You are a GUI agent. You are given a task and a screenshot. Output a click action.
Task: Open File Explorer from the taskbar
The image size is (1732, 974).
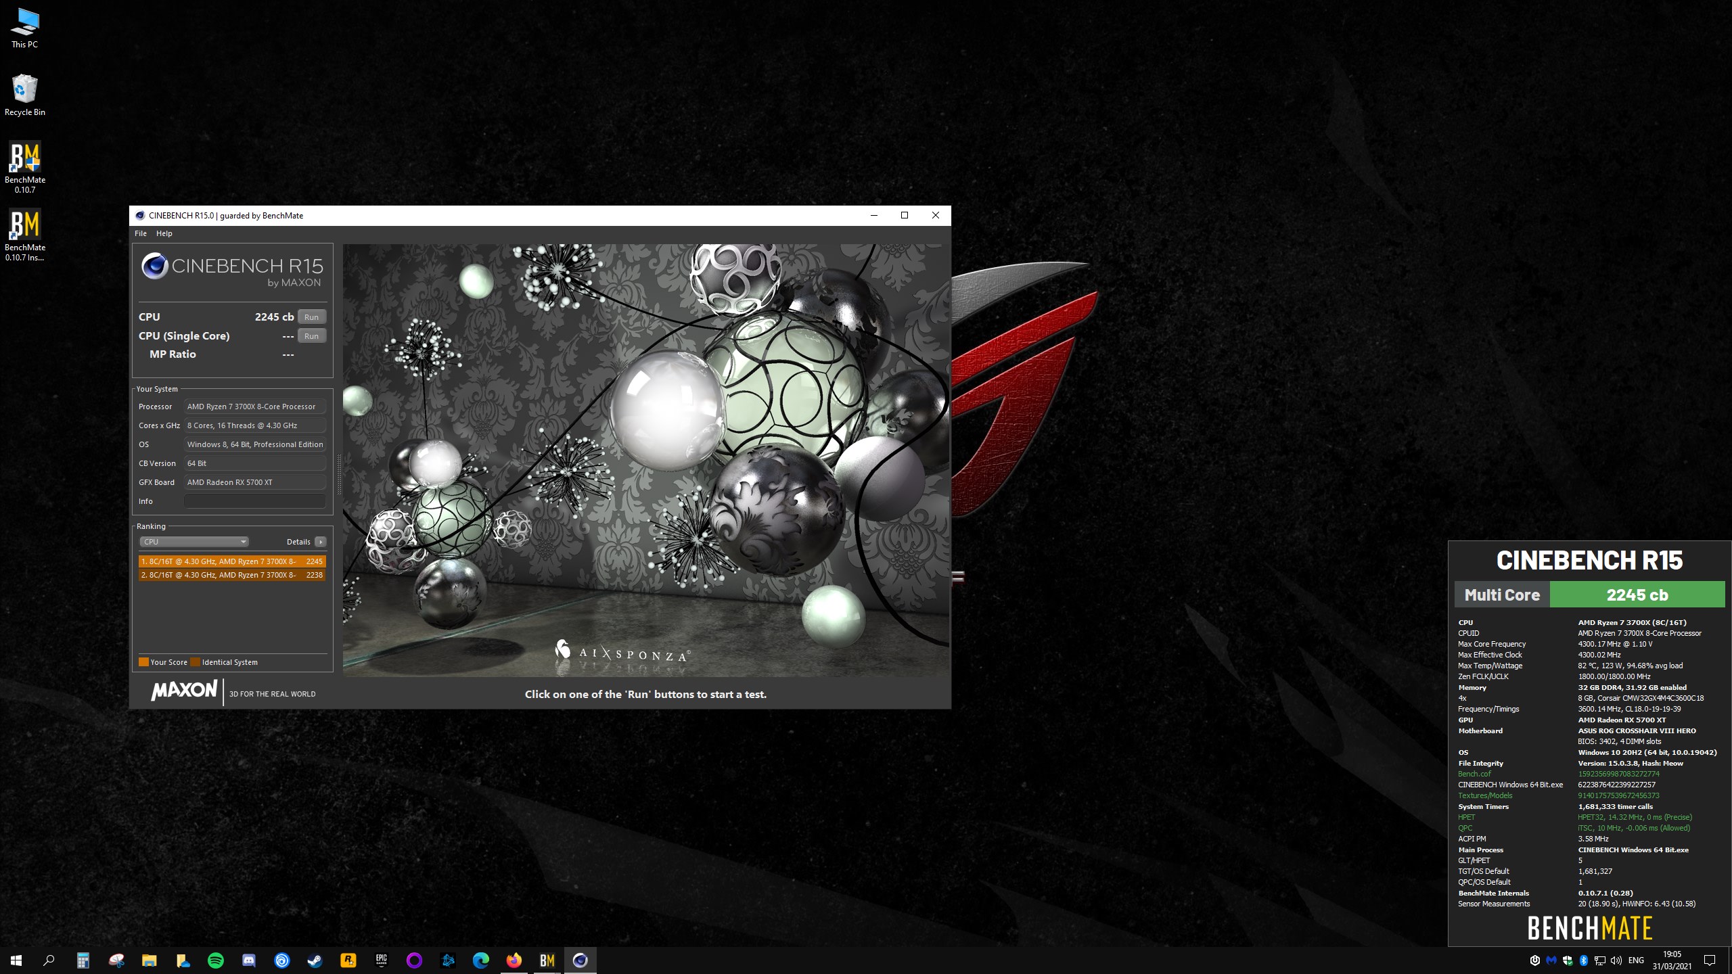[x=150, y=960]
